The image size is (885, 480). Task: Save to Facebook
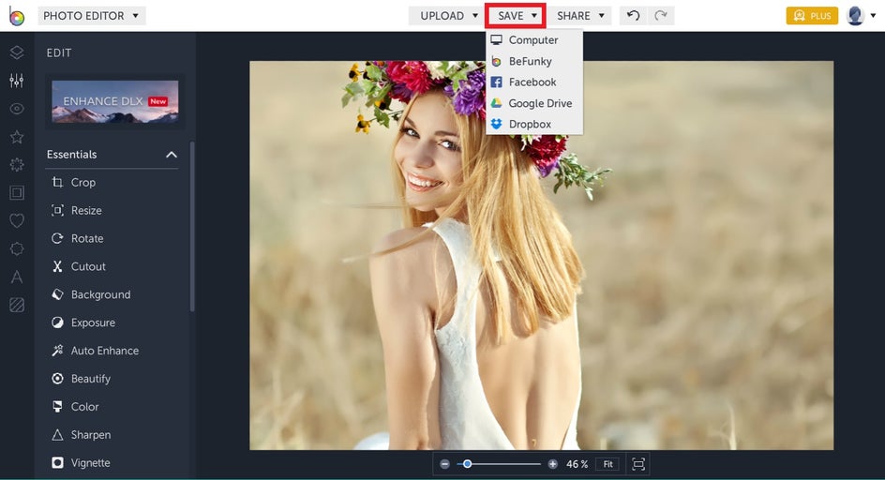pos(534,82)
